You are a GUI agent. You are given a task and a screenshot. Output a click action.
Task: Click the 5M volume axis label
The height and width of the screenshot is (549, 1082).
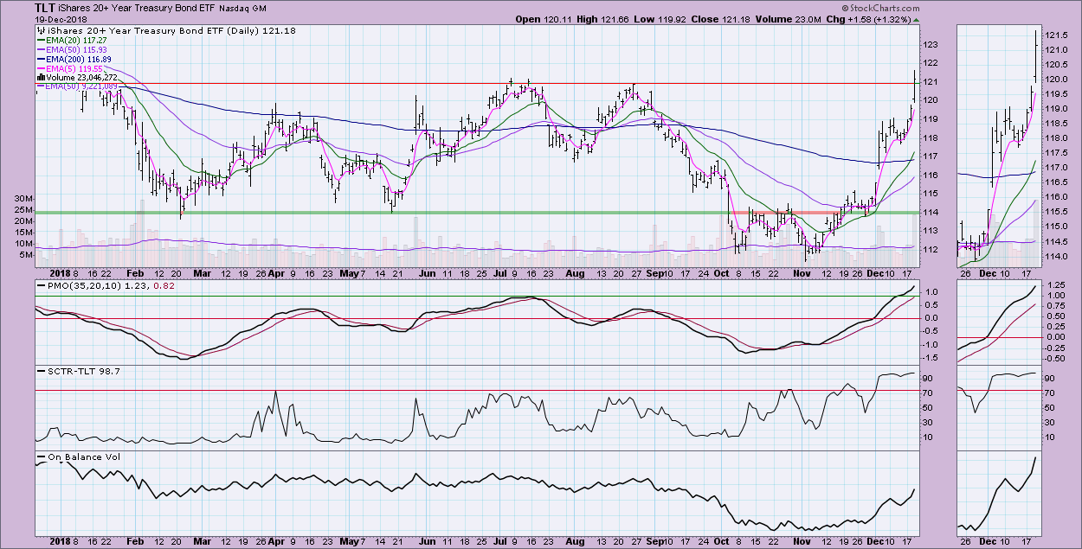(x=28, y=255)
